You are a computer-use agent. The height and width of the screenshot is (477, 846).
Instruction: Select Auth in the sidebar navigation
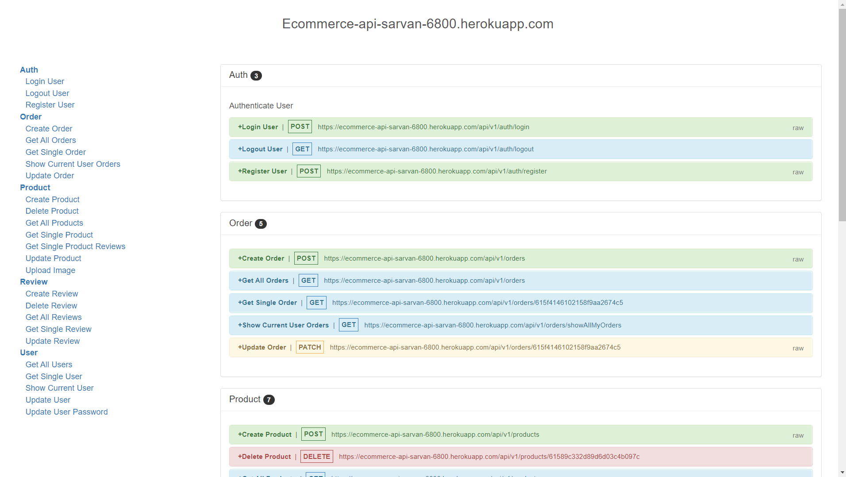pyautogui.click(x=29, y=69)
